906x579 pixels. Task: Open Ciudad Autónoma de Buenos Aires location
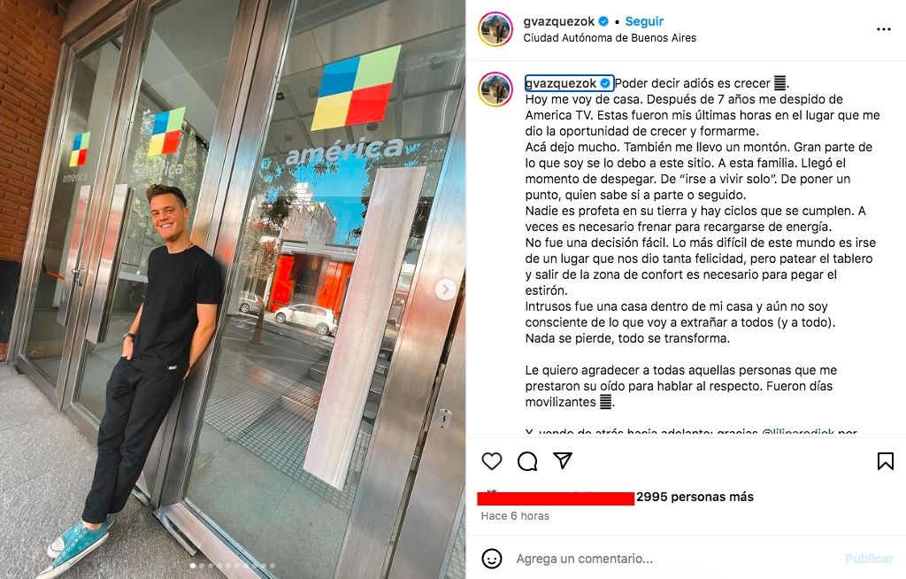tap(610, 38)
